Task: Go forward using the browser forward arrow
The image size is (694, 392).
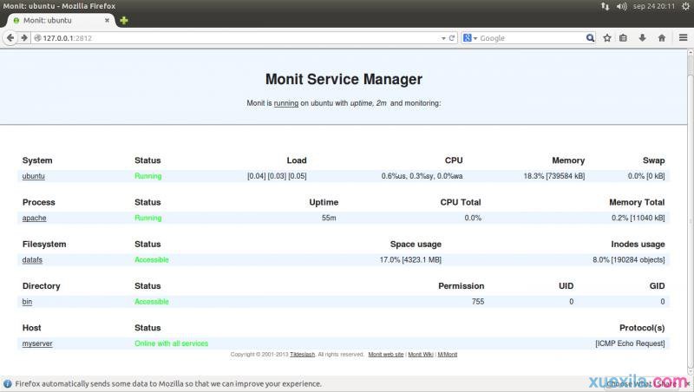Action: pos(24,38)
